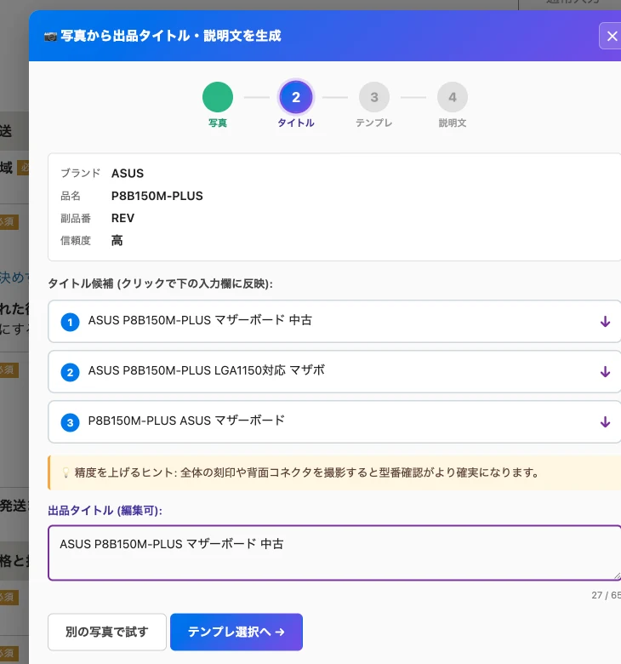This screenshot has height=664, width=621.
Task: Go to completed step 写真 circle
Action: tap(218, 97)
